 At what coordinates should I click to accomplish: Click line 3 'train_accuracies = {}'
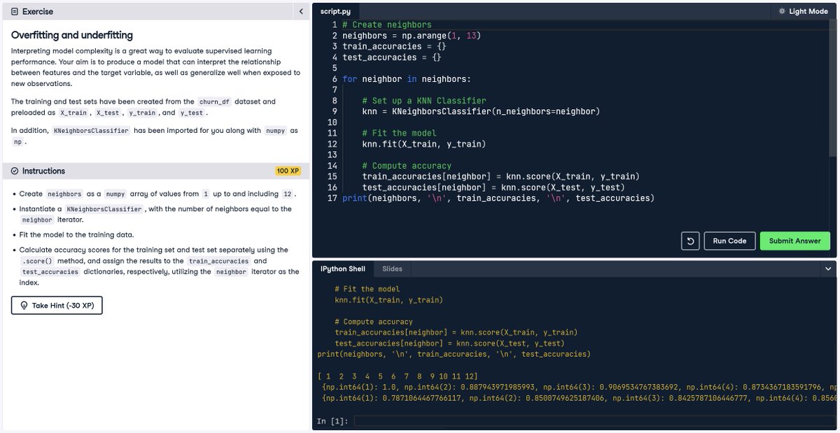point(394,46)
